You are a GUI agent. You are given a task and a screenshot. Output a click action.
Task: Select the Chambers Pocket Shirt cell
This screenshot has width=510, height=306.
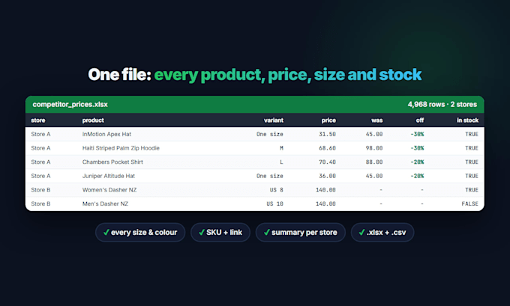click(x=112, y=162)
